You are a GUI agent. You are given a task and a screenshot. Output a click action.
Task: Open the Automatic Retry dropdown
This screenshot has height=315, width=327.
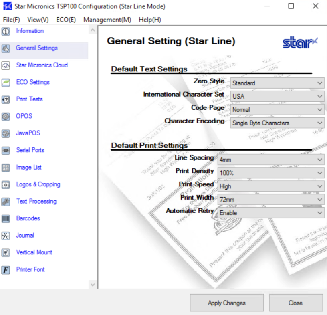pos(271,213)
